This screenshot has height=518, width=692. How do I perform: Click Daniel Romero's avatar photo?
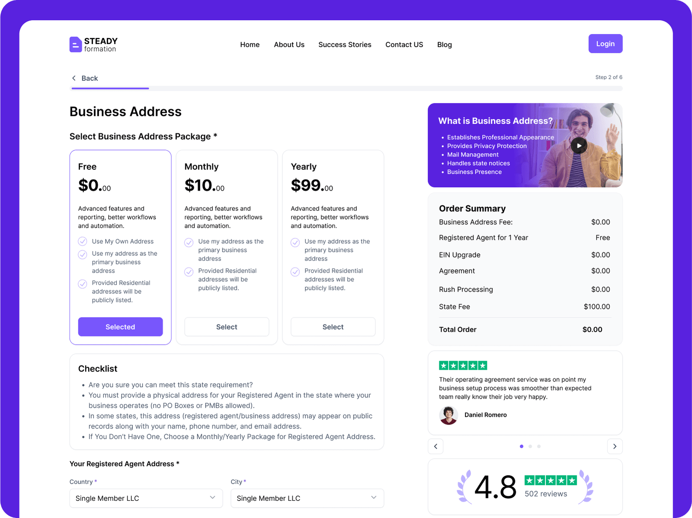click(449, 415)
